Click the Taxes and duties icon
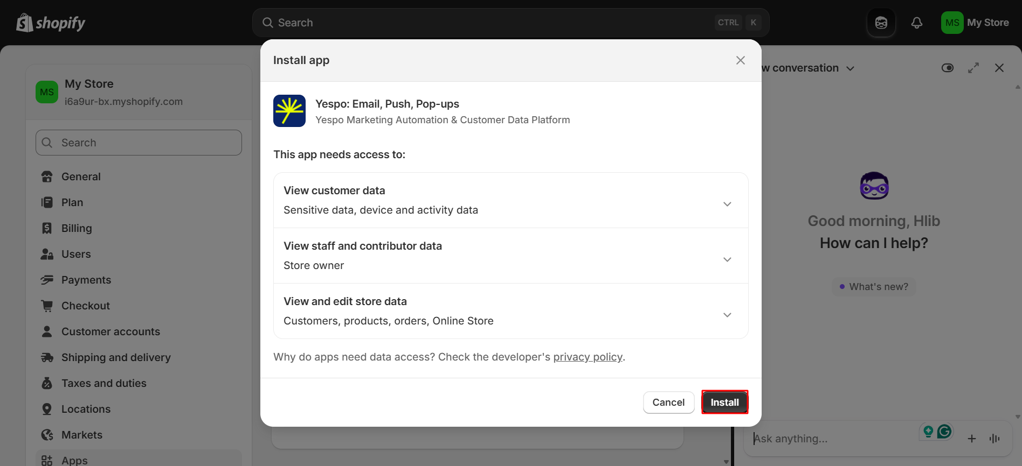This screenshot has width=1022, height=466. pyautogui.click(x=47, y=383)
